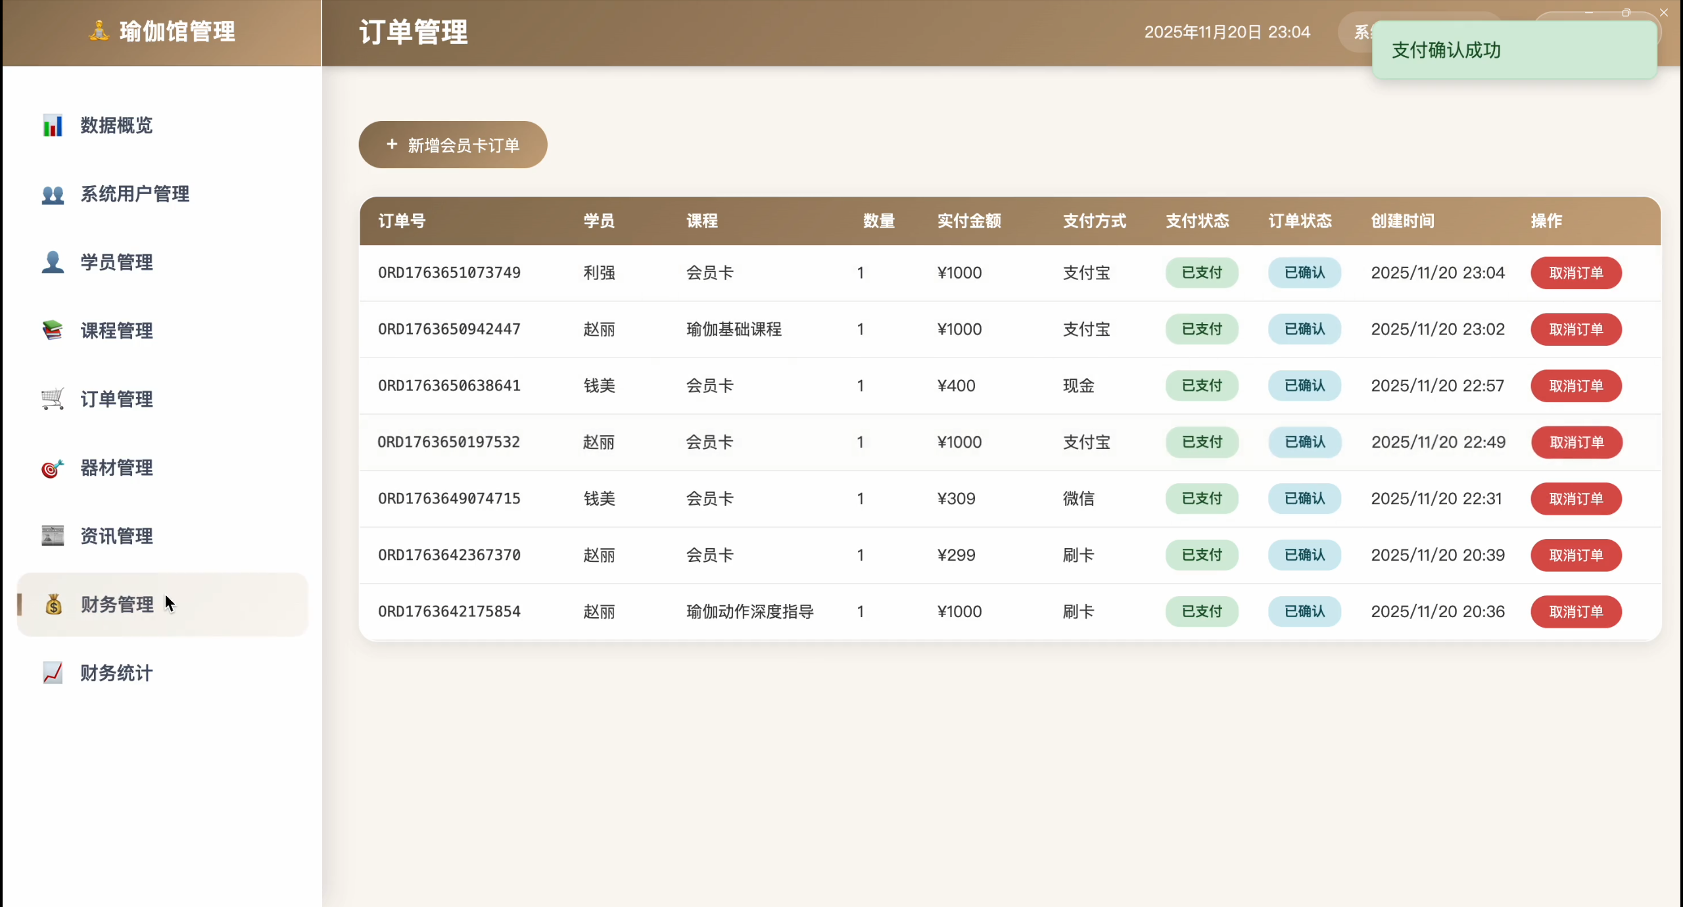This screenshot has height=907, width=1683.
Task: Cancel order ORD1763651073749 for 利强
Action: point(1576,273)
